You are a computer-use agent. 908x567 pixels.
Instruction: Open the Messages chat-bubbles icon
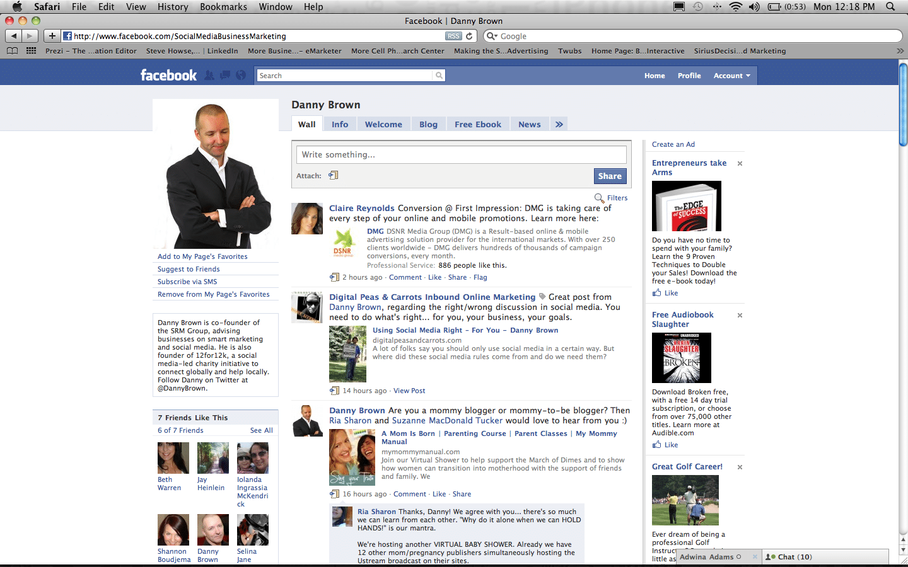point(225,75)
